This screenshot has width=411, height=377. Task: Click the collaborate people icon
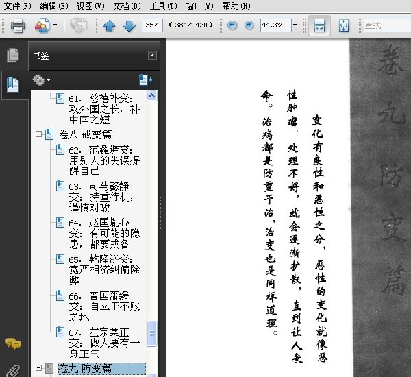click(x=42, y=25)
